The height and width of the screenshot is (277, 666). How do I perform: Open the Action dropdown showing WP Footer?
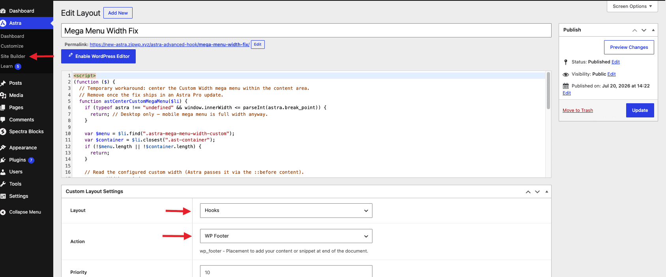(286, 236)
